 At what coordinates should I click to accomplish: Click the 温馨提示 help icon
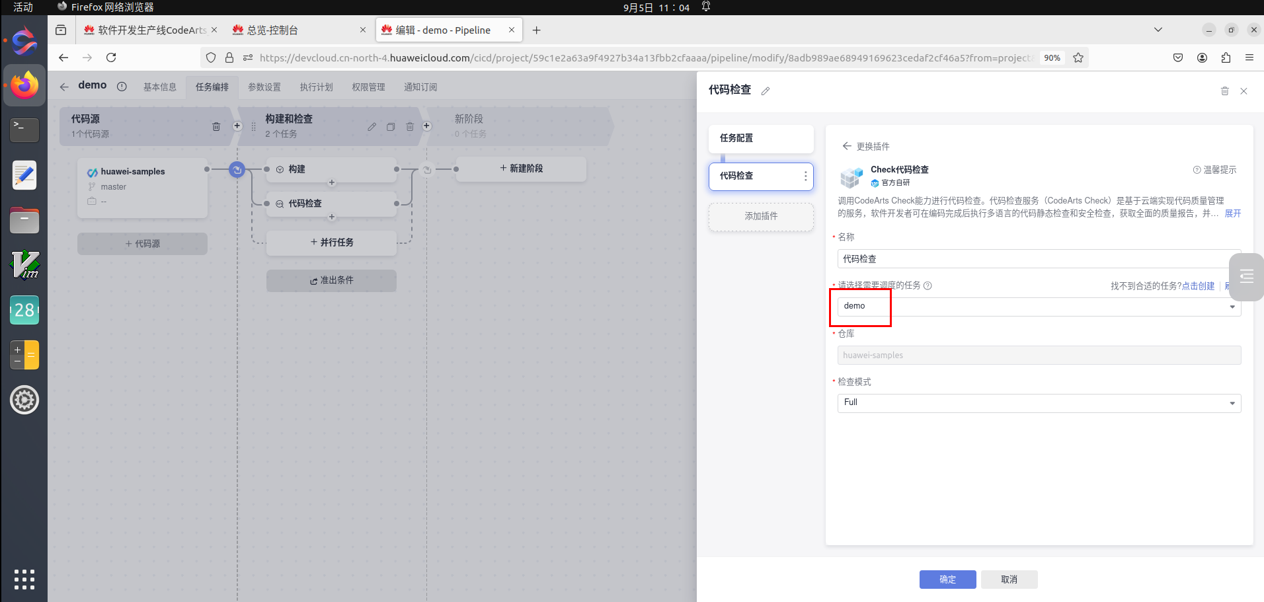(x=1197, y=170)
